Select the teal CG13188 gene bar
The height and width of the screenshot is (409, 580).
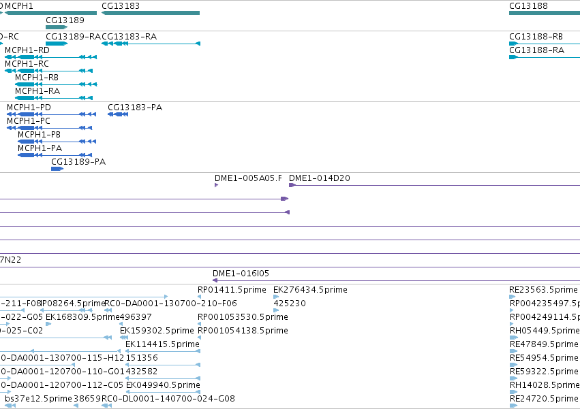pos(545,13)
